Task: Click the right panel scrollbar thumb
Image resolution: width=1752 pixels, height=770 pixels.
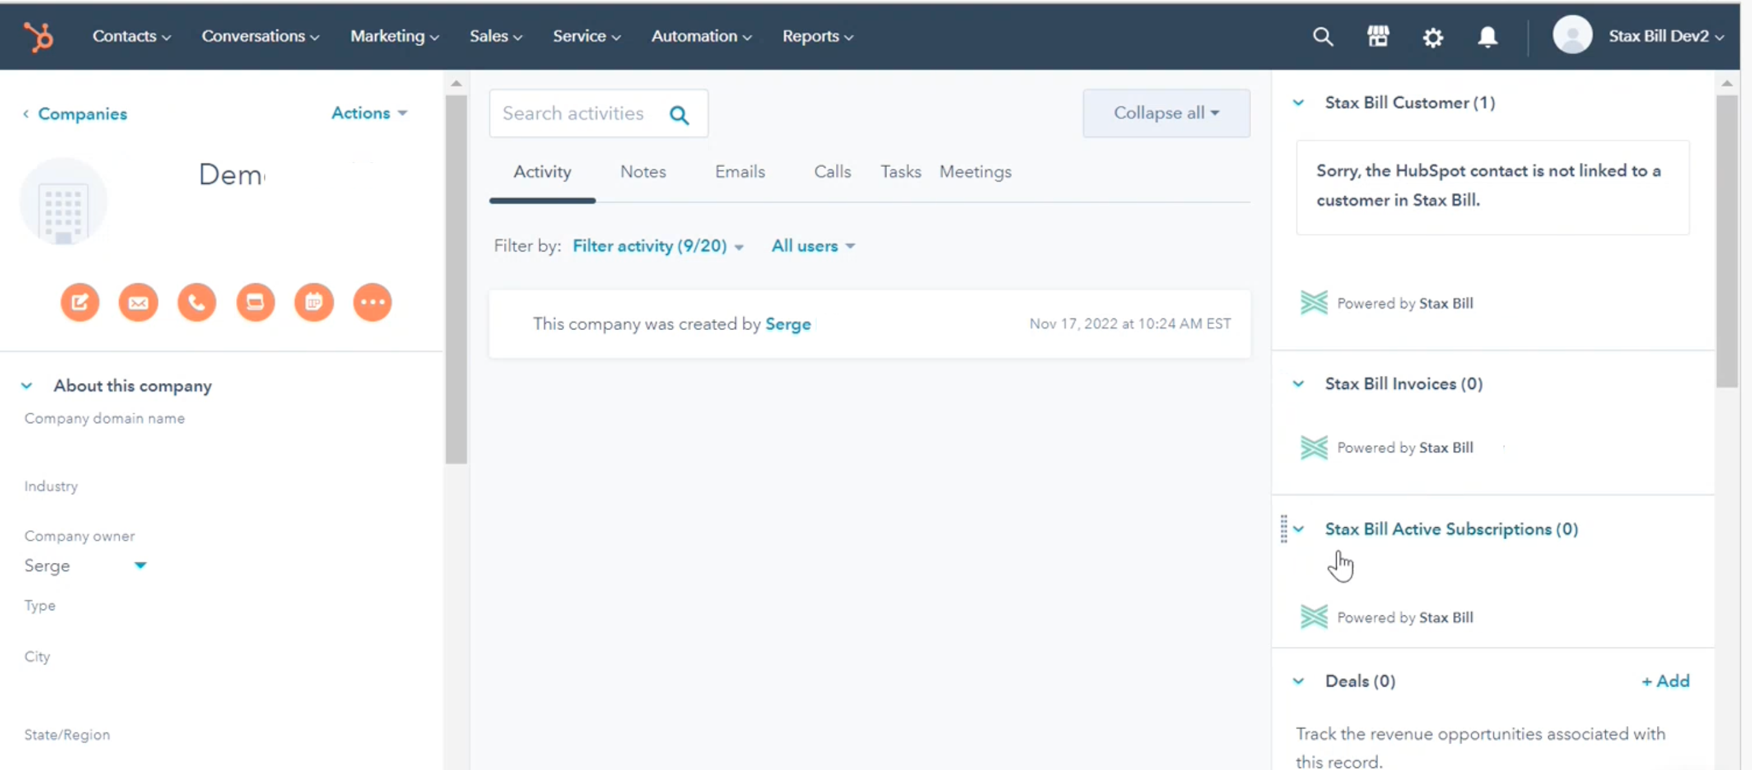Action: click(1726, 241)
